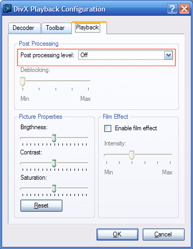The width and height of the screenshot is (193, 249).
Task: Click the Max end of Deblocking track
Action: [x=89, y=81]
